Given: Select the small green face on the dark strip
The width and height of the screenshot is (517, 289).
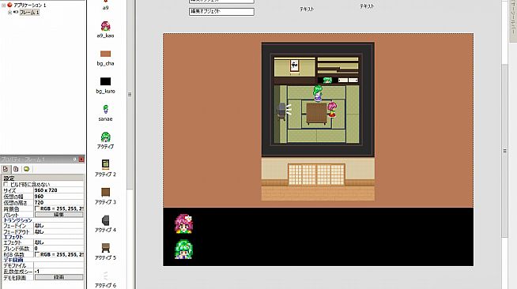Looking at the screenshot, I should pyautogui.click(x=327, y=80).
